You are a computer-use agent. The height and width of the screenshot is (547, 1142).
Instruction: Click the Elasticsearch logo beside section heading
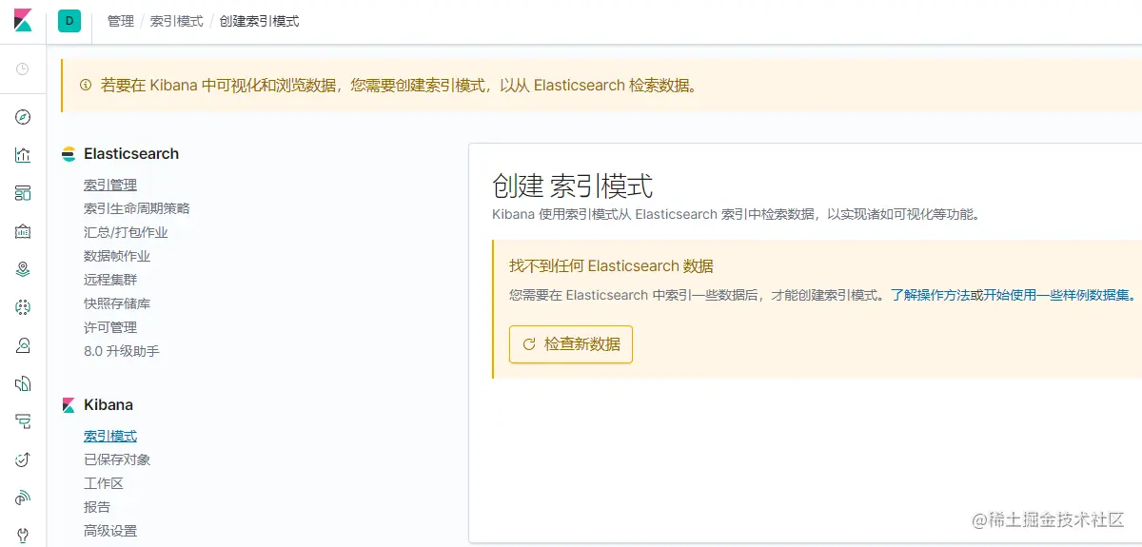tap(69, 153)
